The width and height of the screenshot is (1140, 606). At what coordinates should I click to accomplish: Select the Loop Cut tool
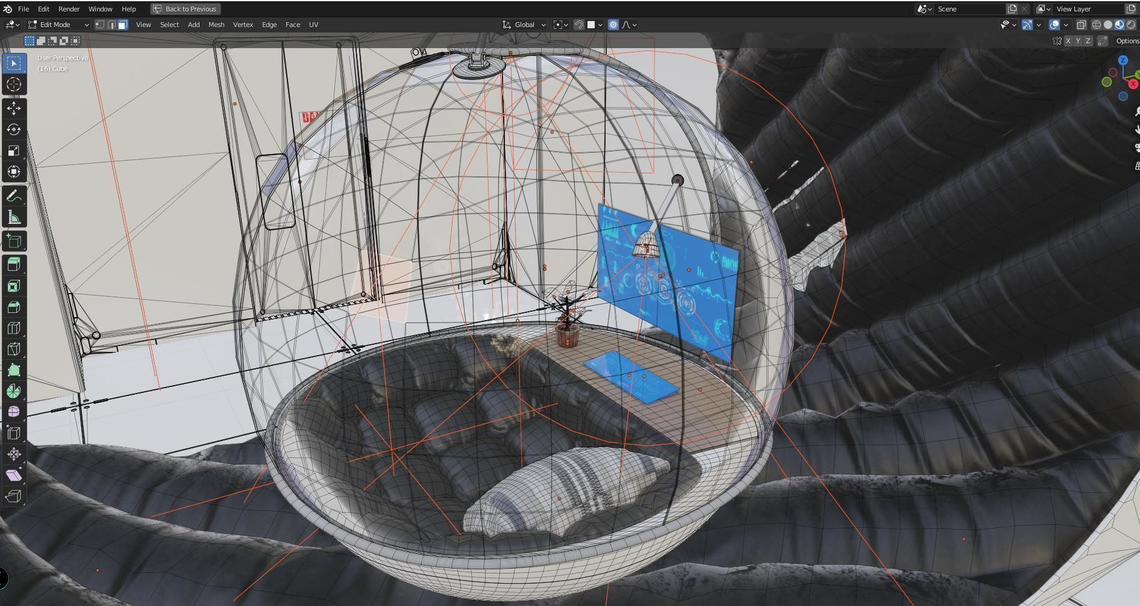pos(14,328)
